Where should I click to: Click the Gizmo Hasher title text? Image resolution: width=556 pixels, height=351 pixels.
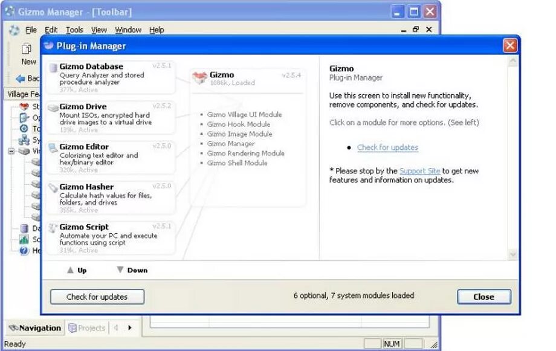[x=86, y=187]
